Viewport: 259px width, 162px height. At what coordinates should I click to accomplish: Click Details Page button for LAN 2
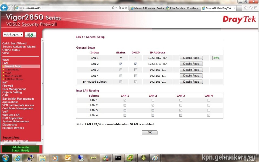[191, 64]
